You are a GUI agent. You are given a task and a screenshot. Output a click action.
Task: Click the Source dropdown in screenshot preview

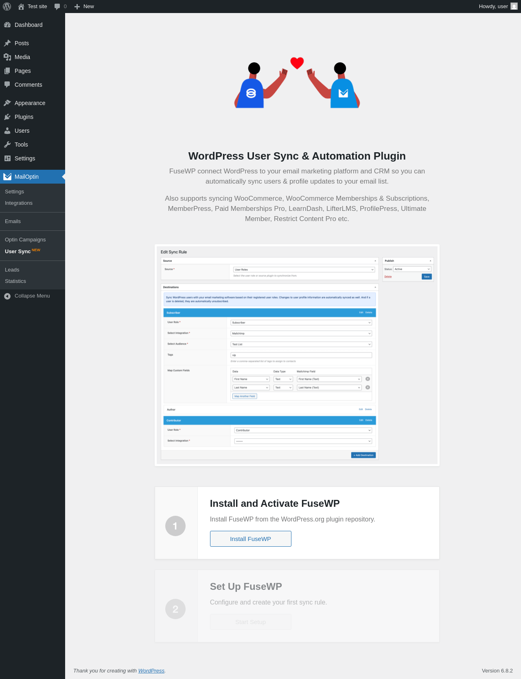(304, 269)
